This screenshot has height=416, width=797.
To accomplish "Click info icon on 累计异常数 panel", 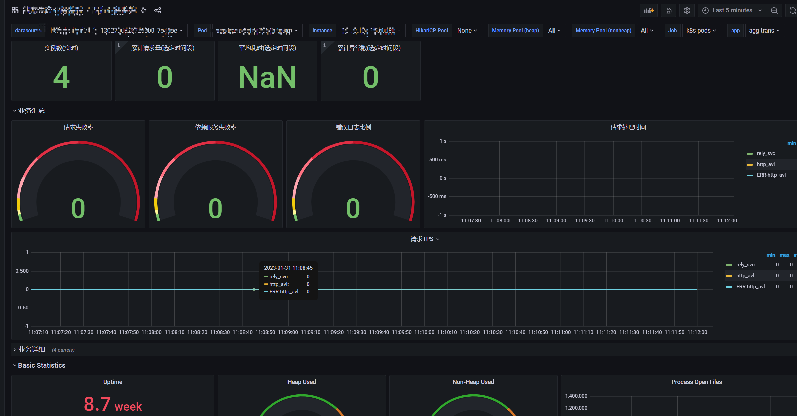I will pyautogui.click(x=324, y=45).
